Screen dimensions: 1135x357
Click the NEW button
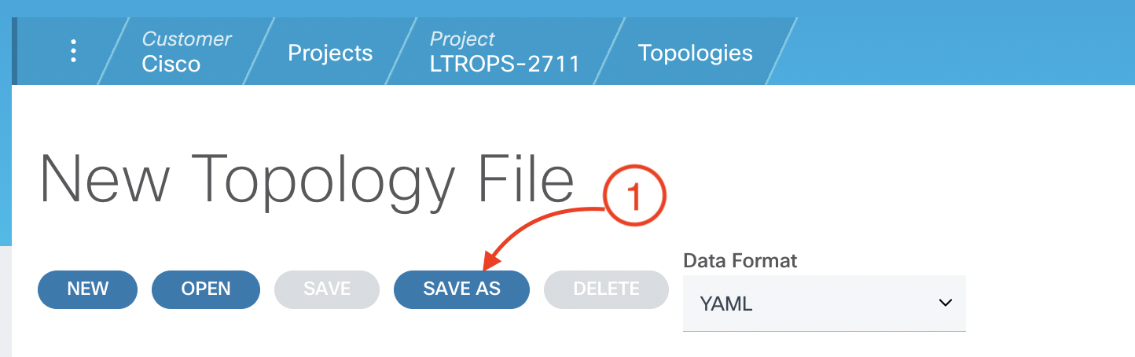[x=87, y=289]
